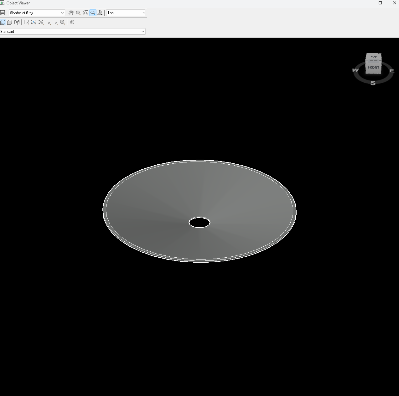
Task: Click the Zoom Center icon
Action: [x=34, y=22]
